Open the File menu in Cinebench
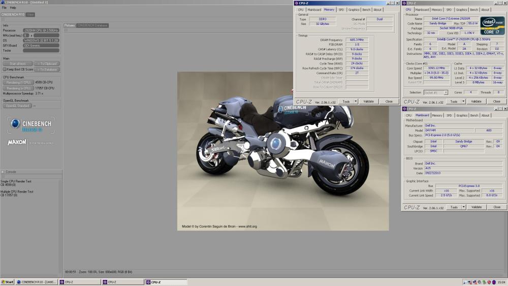The height and width of the screenshot is (286, 508). point(4,8)
